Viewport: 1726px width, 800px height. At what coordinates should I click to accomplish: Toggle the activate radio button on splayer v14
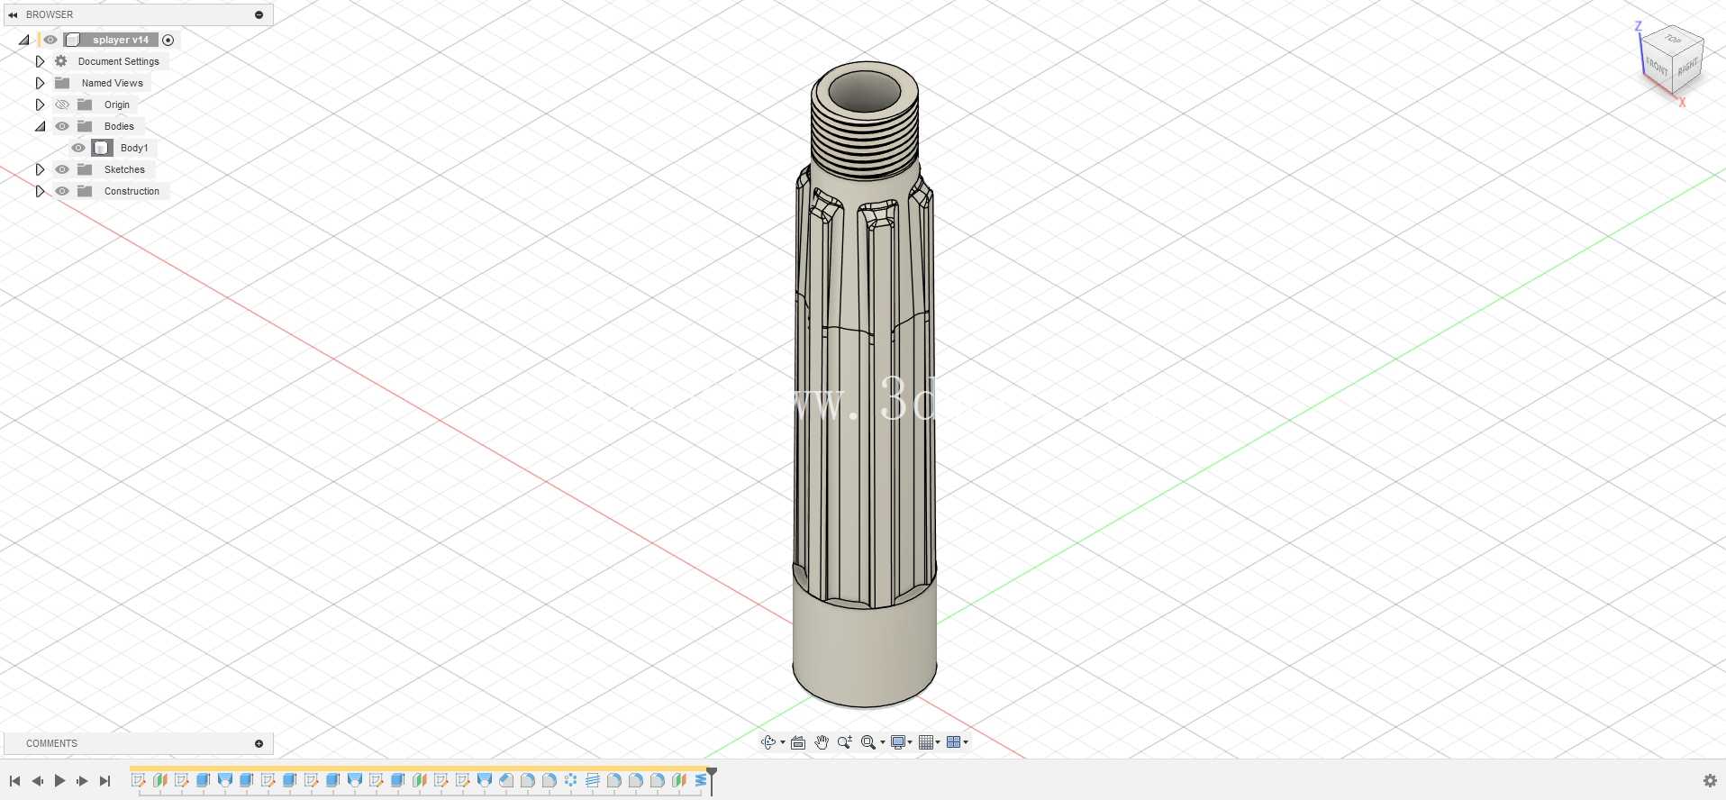(168, 40)
